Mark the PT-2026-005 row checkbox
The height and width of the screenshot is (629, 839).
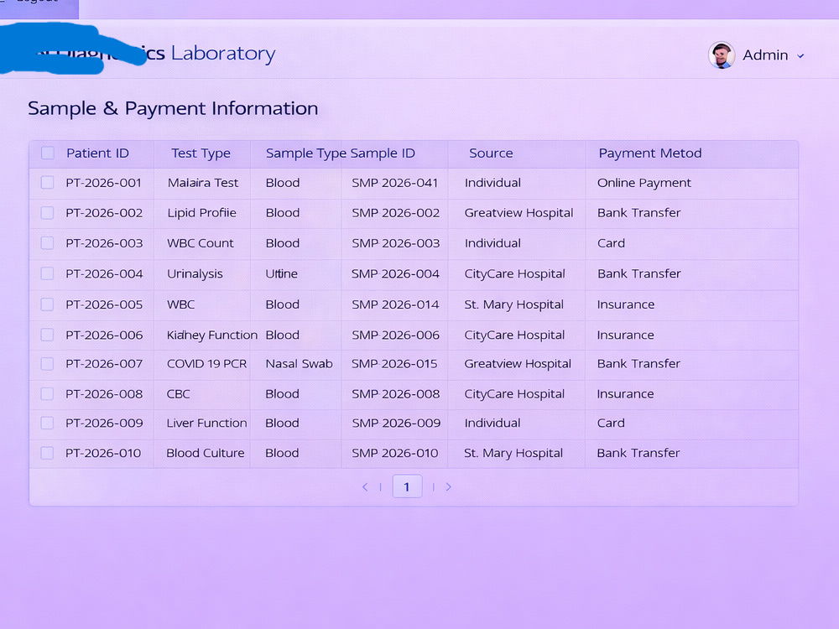(48, 304)
